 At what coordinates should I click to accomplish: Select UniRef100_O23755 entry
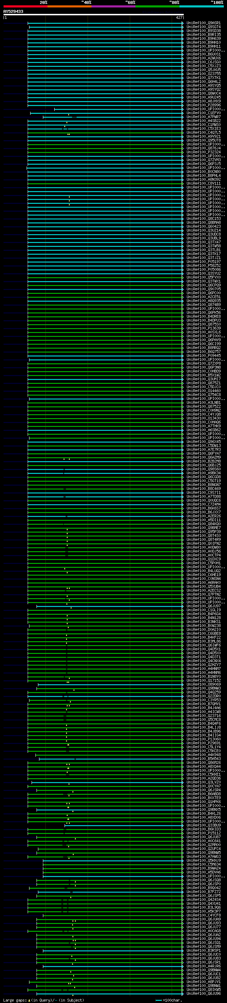[203, 74]
